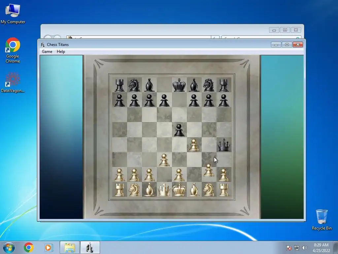This screenshot has height=254, width=338.
Task: Close the background Explorer window
Action: (x=296, y=30)
